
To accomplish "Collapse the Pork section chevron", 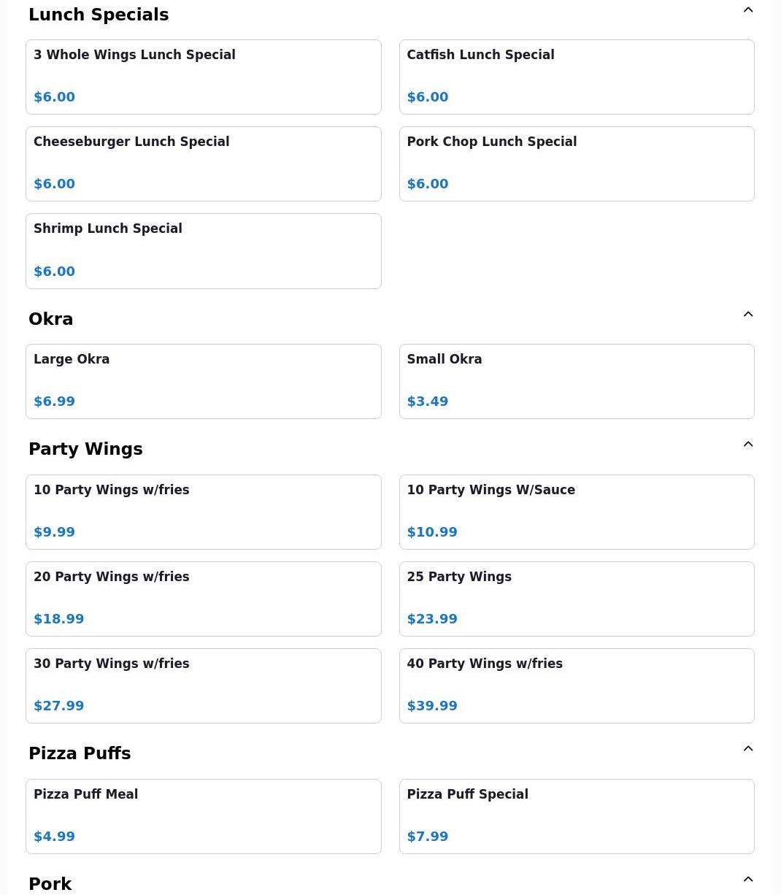I will click(x=747, y=880).
